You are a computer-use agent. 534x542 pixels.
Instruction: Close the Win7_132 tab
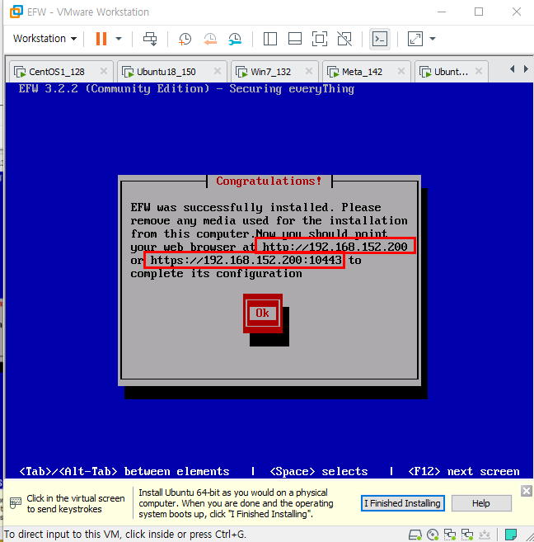(x=309, y=71)
